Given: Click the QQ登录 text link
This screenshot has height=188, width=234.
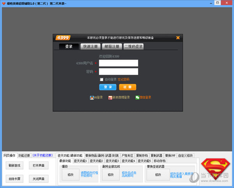Looking at the screenshot, I should coord(98,97).
